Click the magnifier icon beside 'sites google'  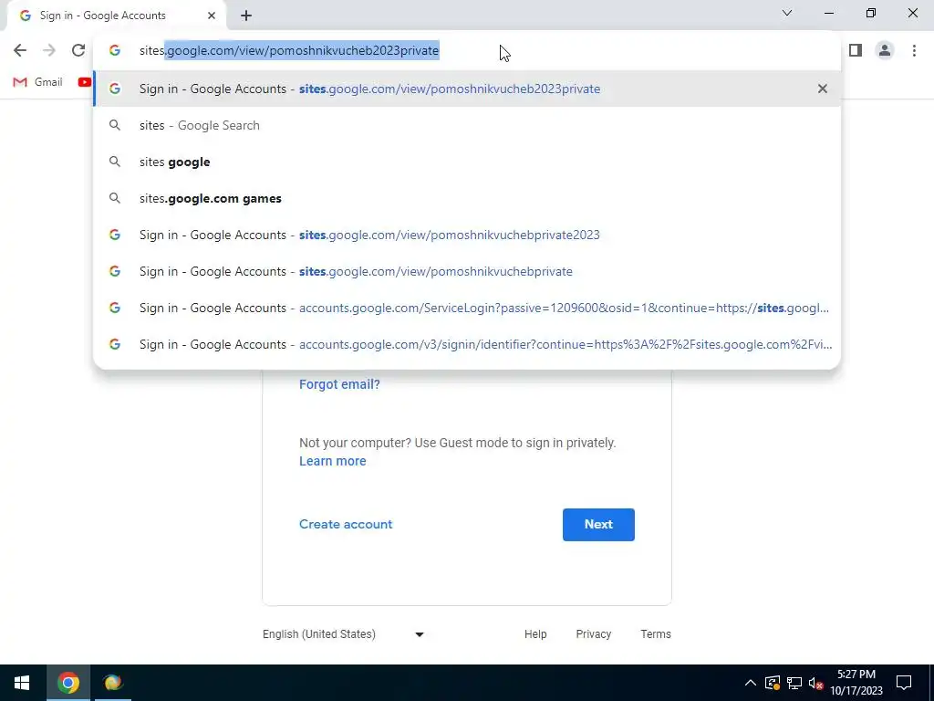click(115, 162)
